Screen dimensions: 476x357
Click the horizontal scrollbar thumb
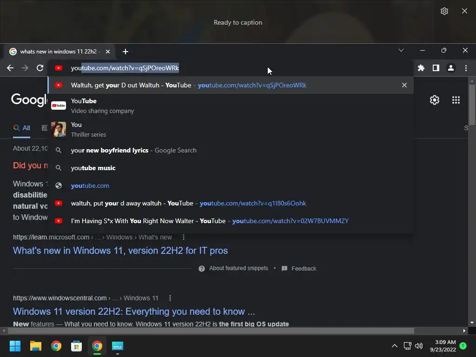[x=211, y=331]
